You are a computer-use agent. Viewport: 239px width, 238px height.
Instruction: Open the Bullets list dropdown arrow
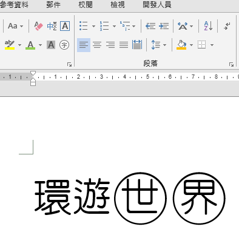click(93, 26)
